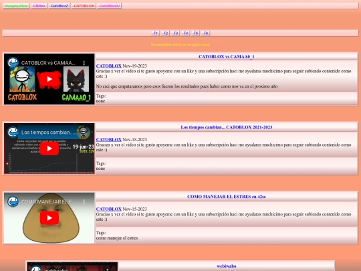Screen dimensions: 361x271
Task: Play the CATOBLOX vs CAMAA0_1 video
Action: (49, 79)
